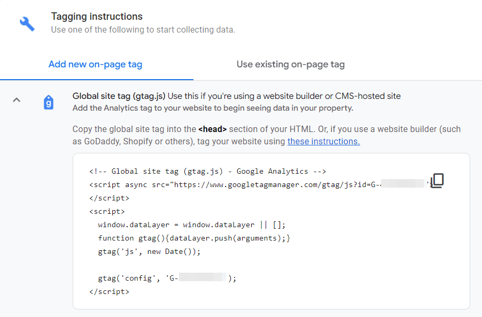Click the blue wrench Tagging instructions icon
This screenshot has width=482, height=317.
click(x=27, y=23)
